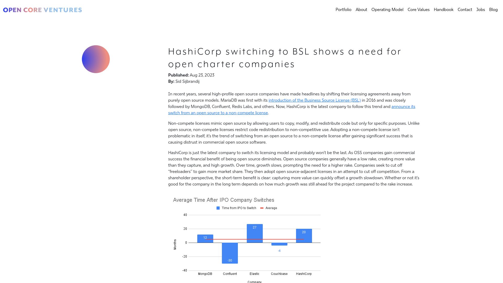The height and width of the screenshot is (283, 503).
Task: Click the Confluent x-axis label
Action: point(230,274)
